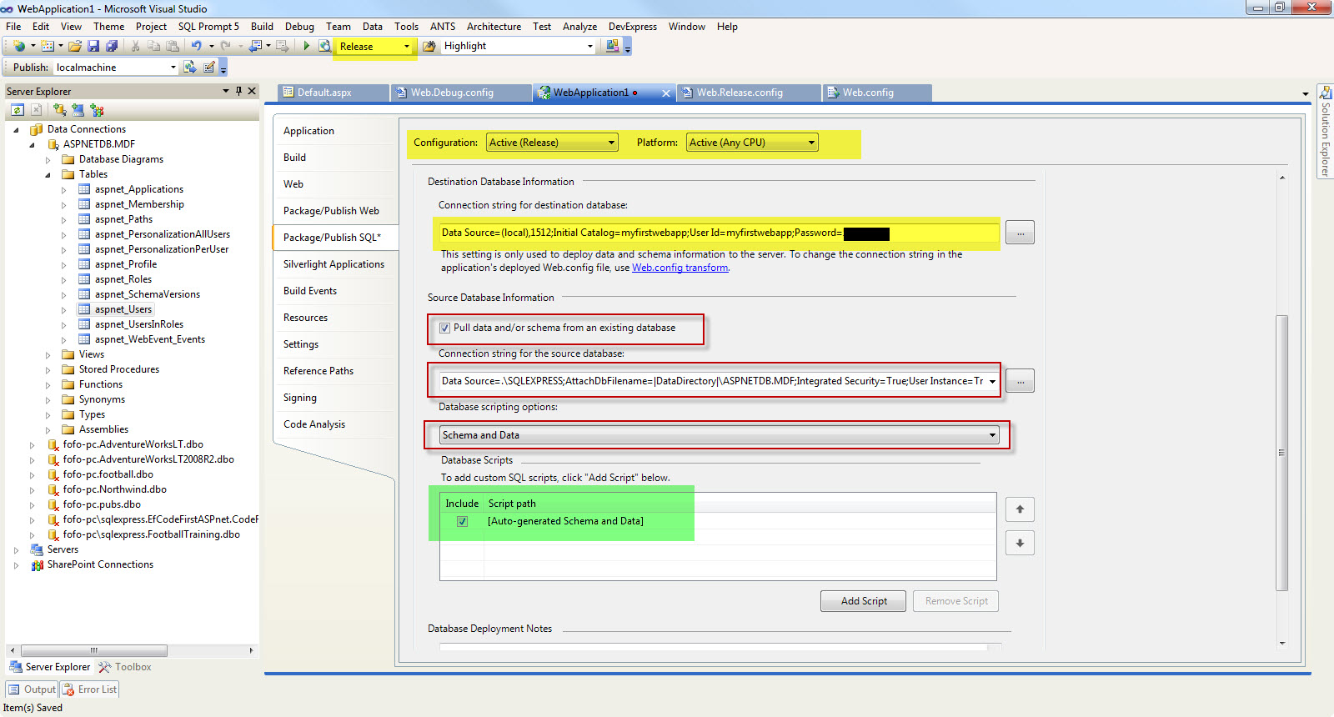
Task: Click the Navigate Backward icon
Action: pyautogui.click(x=255, y=46)
